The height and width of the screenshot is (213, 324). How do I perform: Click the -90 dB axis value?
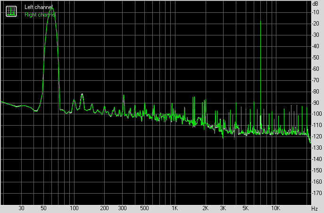click(316, 102)
